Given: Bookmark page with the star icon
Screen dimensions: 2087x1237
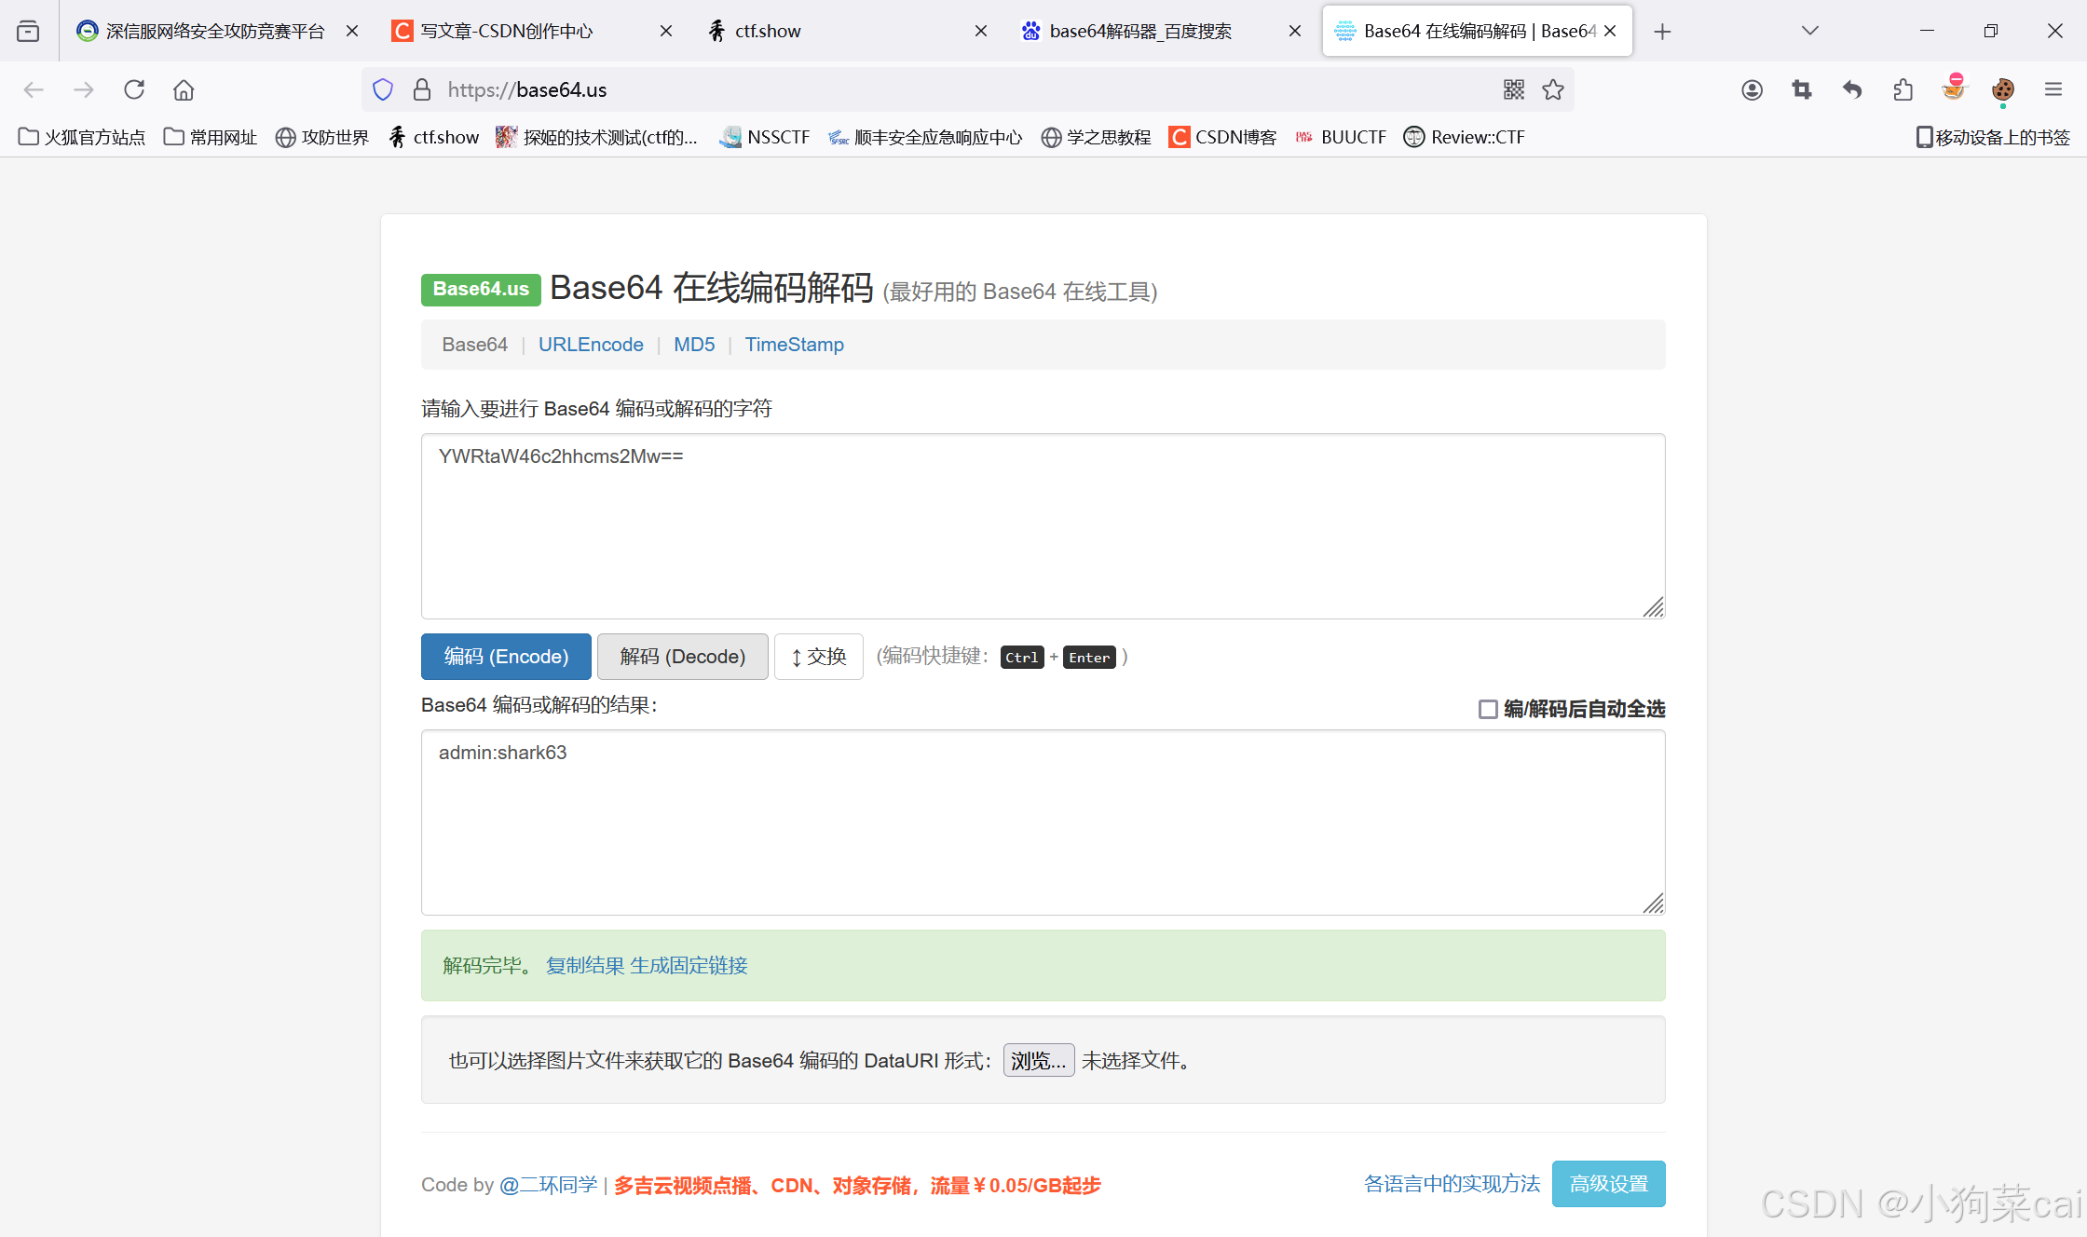Looking at the screenshot, I should click(1553, 89).
